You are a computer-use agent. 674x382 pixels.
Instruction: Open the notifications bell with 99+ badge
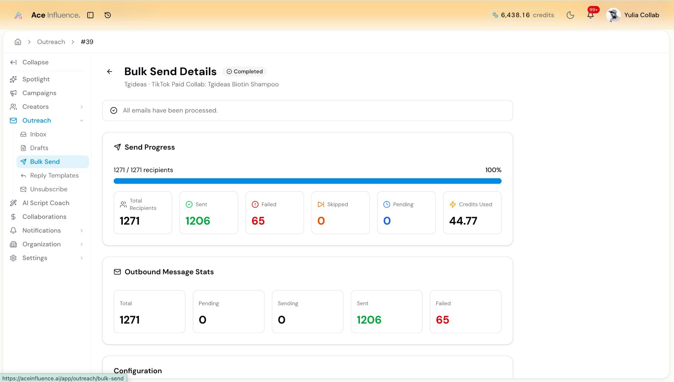coord(590,15)
